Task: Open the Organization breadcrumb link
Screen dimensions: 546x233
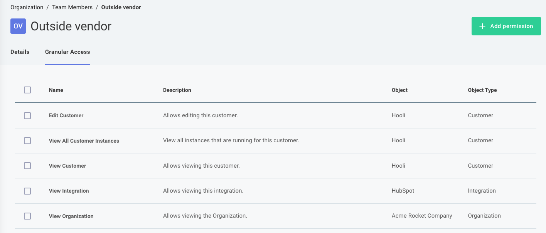Action: (27, 7)
